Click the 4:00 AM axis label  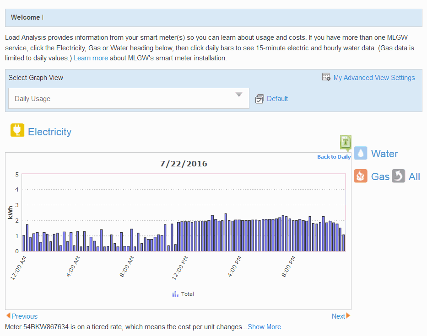click(x=73, y=267)
